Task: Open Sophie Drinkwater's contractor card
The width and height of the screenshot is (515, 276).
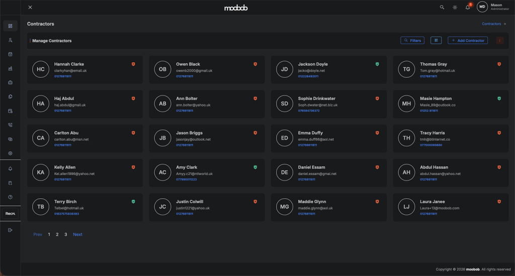Action: click(x=328, y=104)
